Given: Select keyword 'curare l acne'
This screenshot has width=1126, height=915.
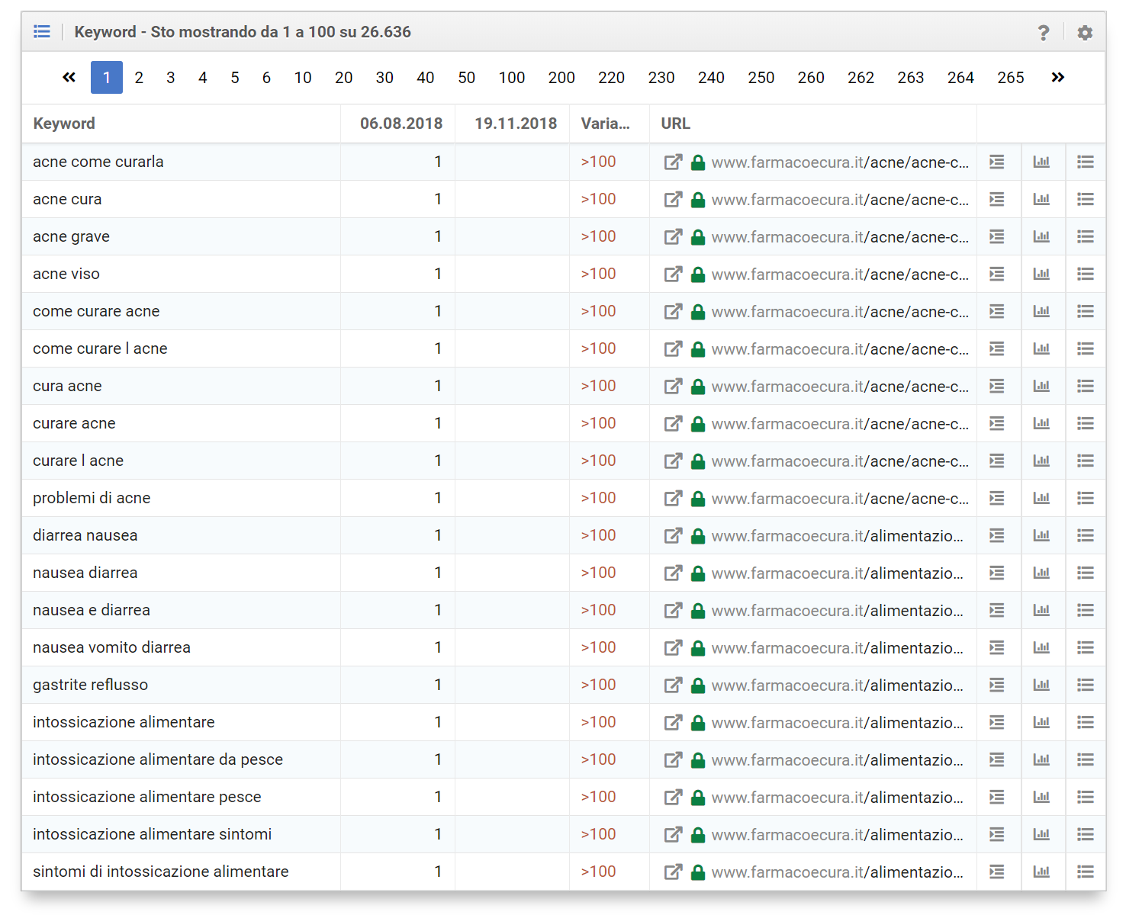Looking at the screenshot, I should [x=78, y=461].
